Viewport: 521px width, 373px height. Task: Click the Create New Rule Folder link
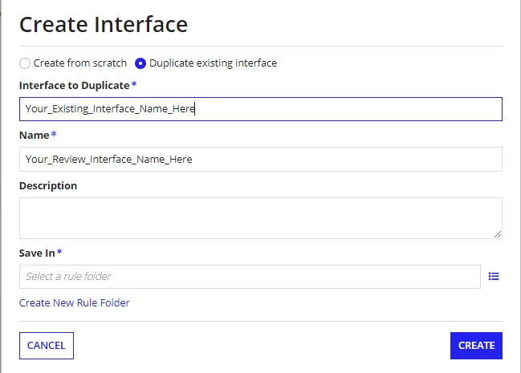click(75, 303)
